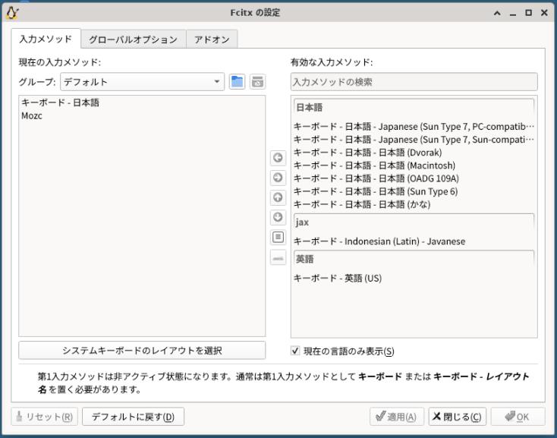Toggle 現在の言語のみ表示 checkbox

pyautogui.click(x=295, y=351)
